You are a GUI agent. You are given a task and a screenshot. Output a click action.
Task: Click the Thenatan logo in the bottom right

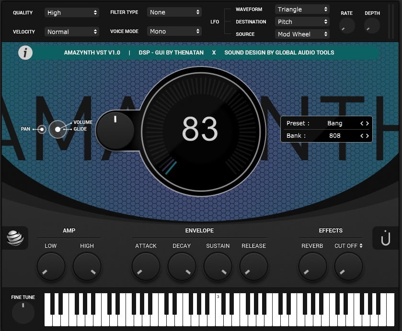click(x=386, y=238)
